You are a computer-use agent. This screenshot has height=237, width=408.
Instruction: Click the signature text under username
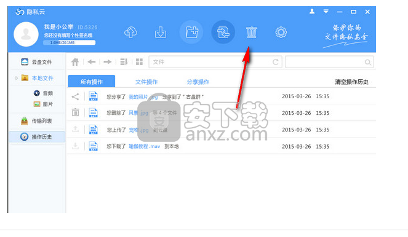tap(68, 35)
